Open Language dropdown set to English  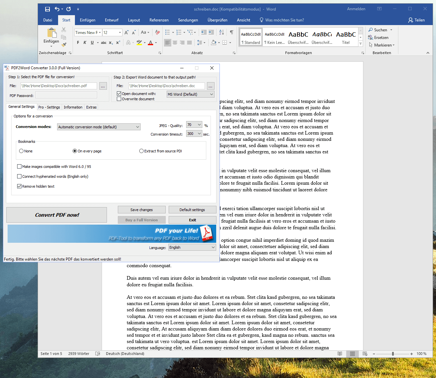[192, 247]
